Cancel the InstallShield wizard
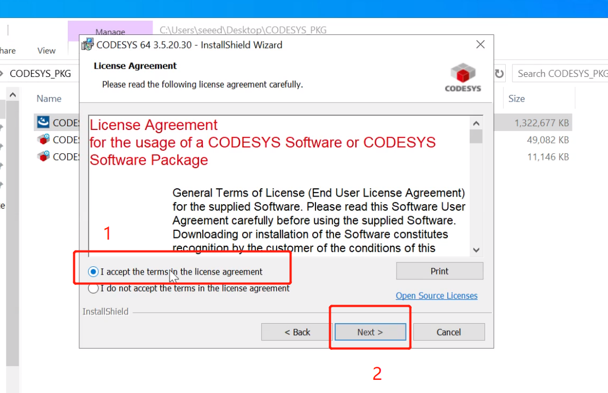This screenshot has height=393, width=608. coord(449,332)
